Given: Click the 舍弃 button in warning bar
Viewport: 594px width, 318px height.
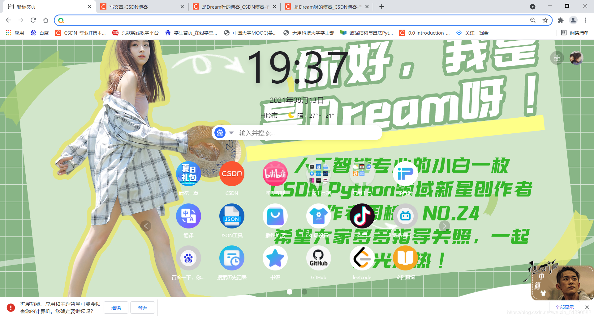Looking at the screenshot, I should click(143, 308).
